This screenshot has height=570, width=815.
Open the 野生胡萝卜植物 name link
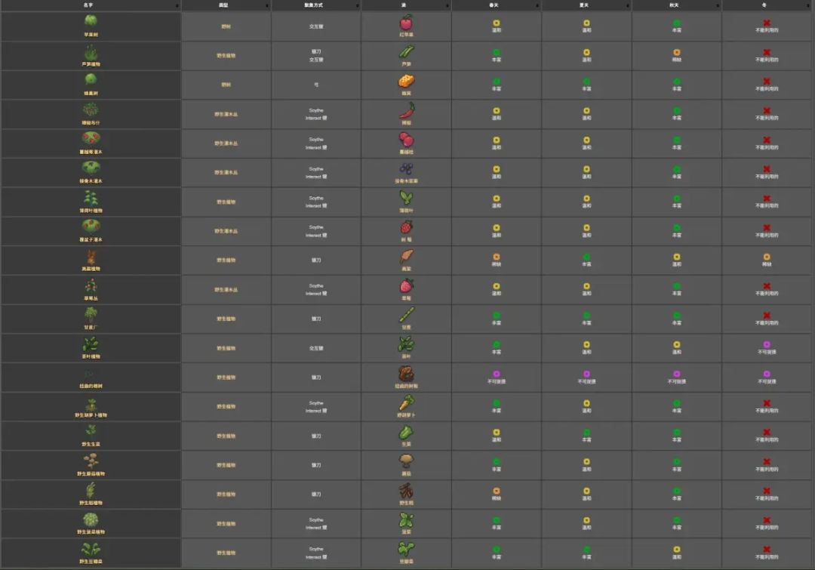point(91,415)
